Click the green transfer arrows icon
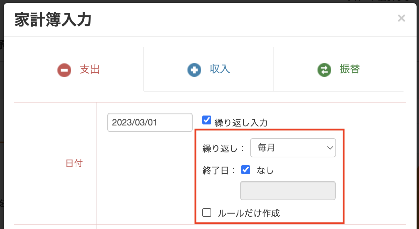 click(x=324, y=70)
